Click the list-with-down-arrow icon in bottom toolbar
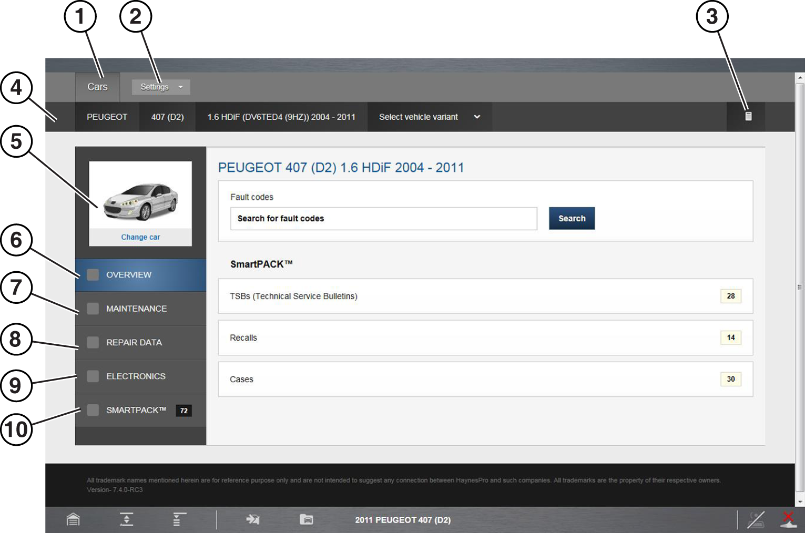The width and height of the screenshot is (805, 533). [x=179, y=519]
